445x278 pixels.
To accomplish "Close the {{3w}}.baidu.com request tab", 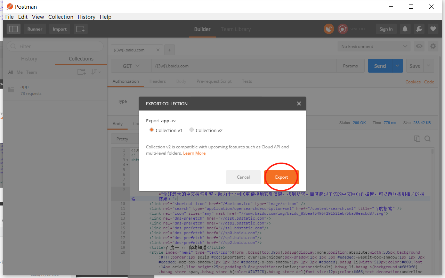I will point(158,50).
